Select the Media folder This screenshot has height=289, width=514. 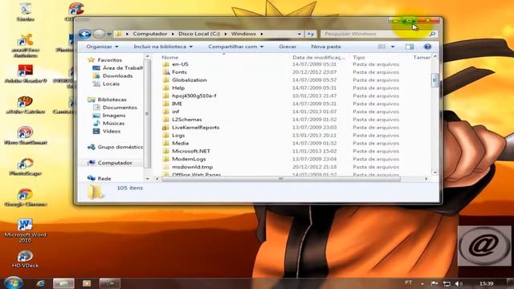pos(180,143)
